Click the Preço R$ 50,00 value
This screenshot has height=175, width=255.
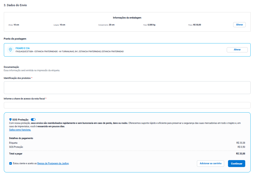click(197, 25)
